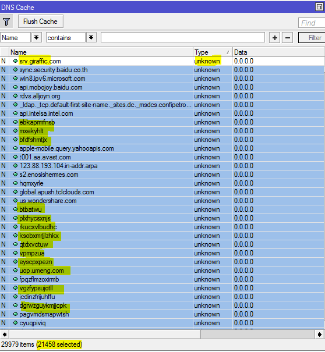This screenshot has width=325, height=352.
Task: Click the Flush Cache button
Action: tap(41, 22)
